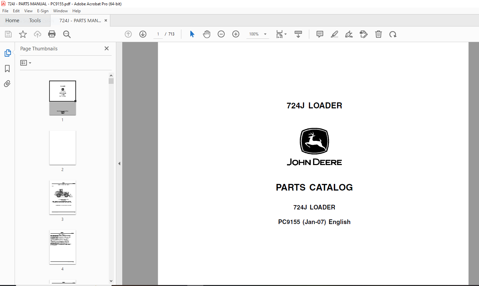Click the Edit PDF stamp icon
479x286 pixels.
point(364,34)
